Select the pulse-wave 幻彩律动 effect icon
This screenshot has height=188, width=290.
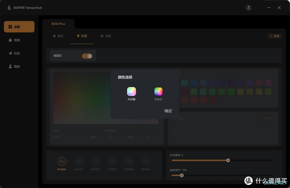tap(79, 161)
